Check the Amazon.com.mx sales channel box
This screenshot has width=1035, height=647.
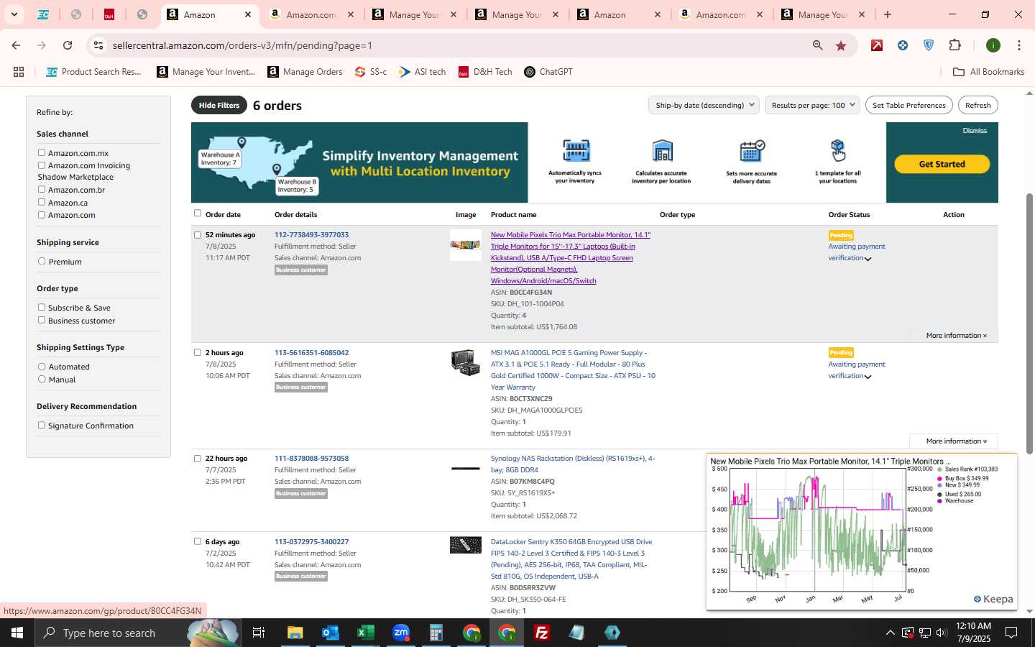point(42,152)
